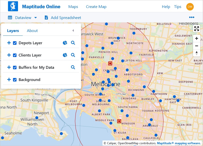Collapse the layers panel with the arrow
Image resolution: width=203 pixels, height=146 pixels.
pyautogui.click(x=73, y=30)
